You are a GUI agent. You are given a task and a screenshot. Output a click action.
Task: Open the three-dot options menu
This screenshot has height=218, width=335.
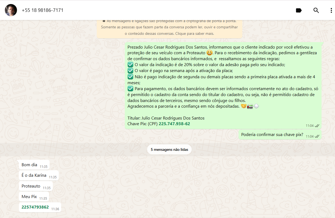click(331, 11)
